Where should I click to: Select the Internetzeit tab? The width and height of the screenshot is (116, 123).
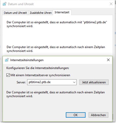point(62,13)
